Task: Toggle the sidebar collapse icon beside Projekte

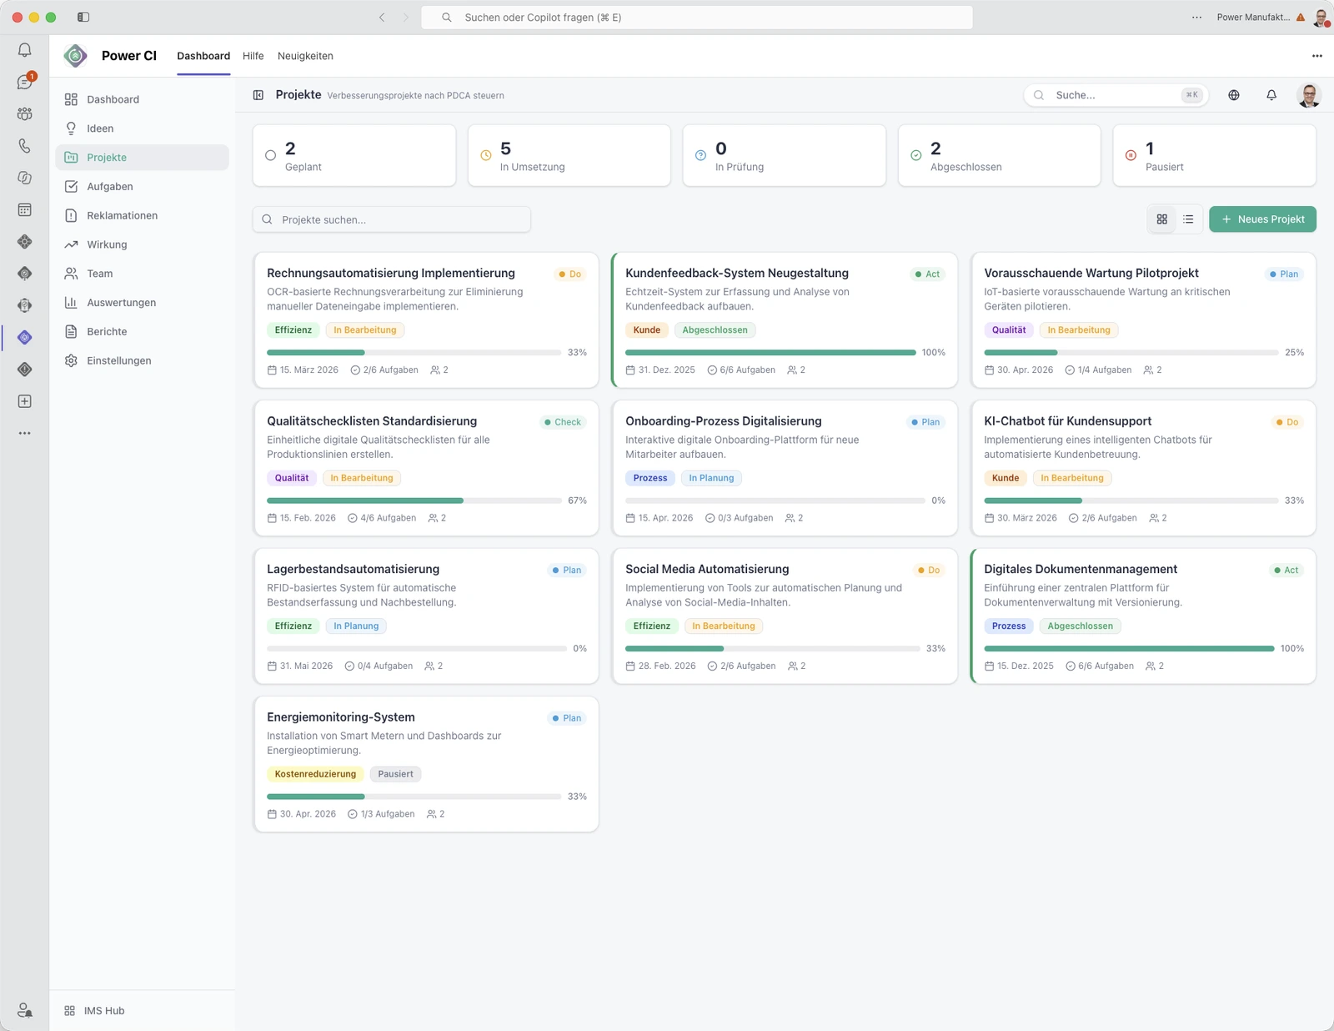Action: (x=258, y=95)
